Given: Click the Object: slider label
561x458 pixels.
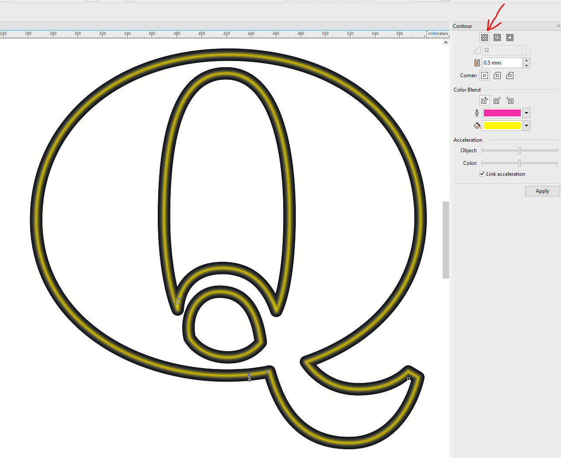Looking at the screenshot, I should (x=469, y=150).
